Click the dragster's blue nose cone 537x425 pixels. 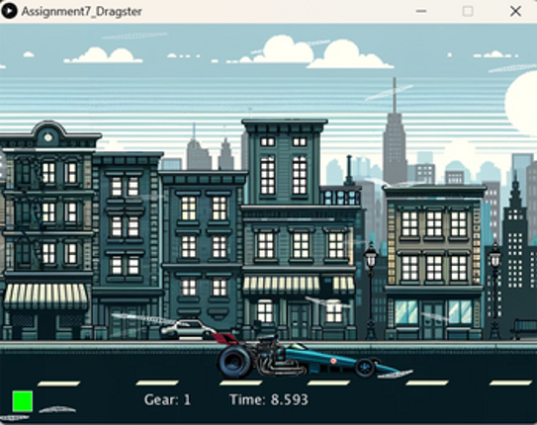tap(394, 370)
